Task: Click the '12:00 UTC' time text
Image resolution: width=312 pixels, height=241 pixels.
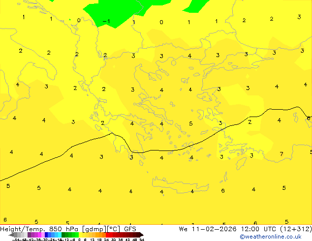Action: [x=258, y=229]
